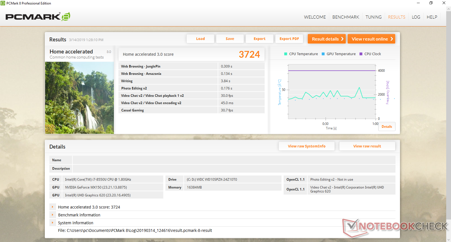The image size is (451, 242).
Task: Select the Video Chat encoding v2 row
Action: click(x=191, y=103)
